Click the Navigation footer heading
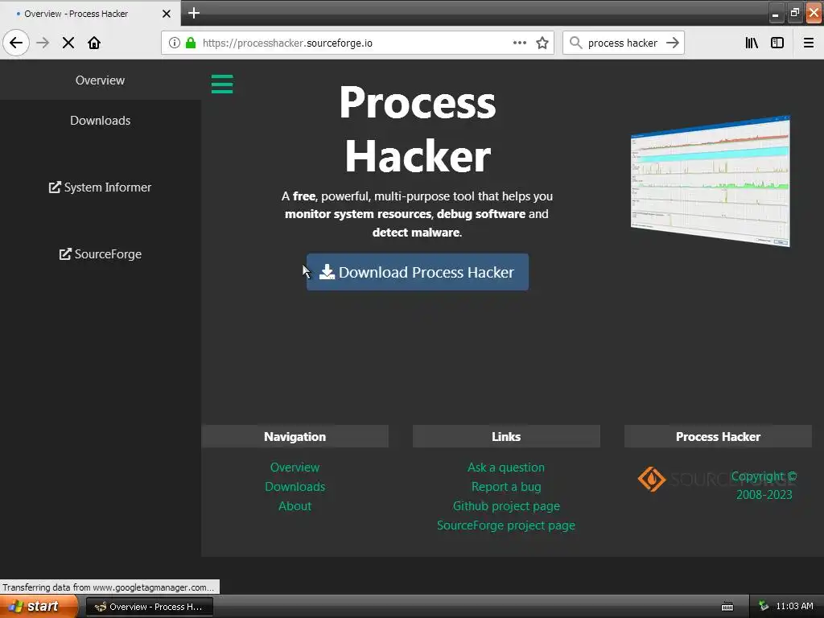Image resolution: width=824 pixels, height=618 pixels. 295,437
